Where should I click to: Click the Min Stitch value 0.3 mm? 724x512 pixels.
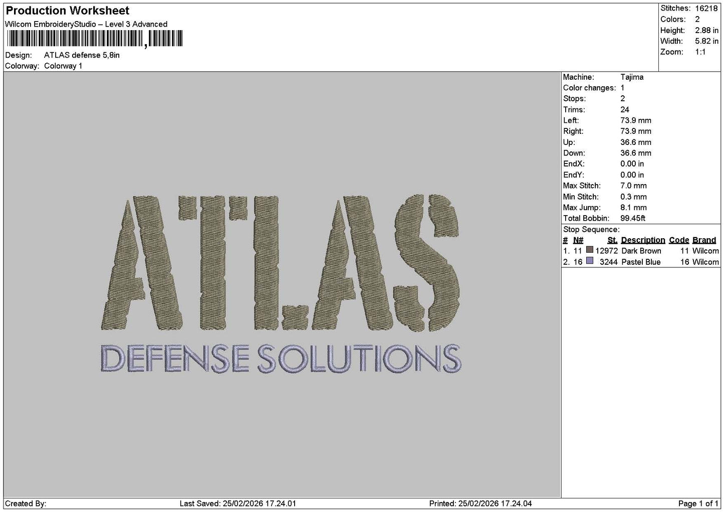coord(634,197)
